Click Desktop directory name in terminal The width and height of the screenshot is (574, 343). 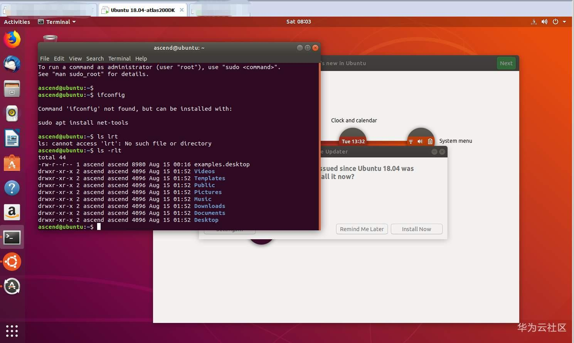tap(206, 220)
